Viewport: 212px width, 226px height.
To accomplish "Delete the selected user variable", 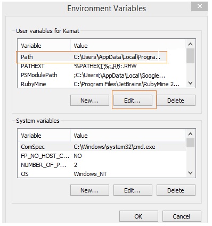I will [176, 101].
